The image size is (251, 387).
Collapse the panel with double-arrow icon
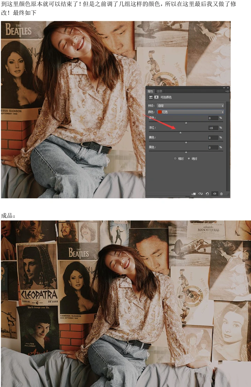(x=224, y=88)
